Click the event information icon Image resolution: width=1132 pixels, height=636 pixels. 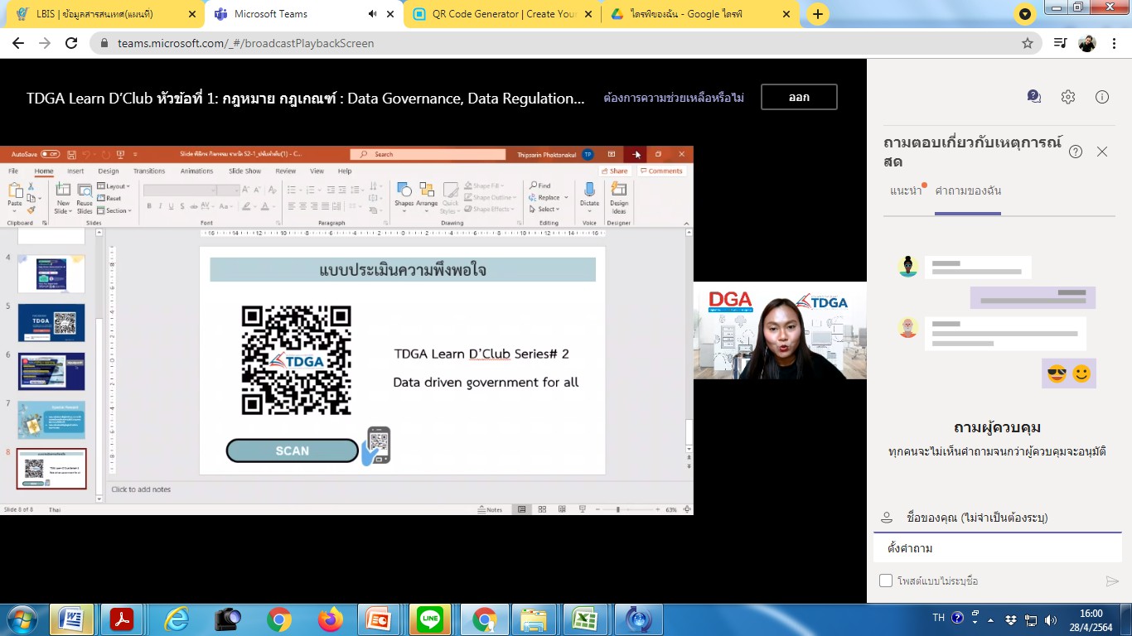pyautogui.click(x=1101, y=97)
